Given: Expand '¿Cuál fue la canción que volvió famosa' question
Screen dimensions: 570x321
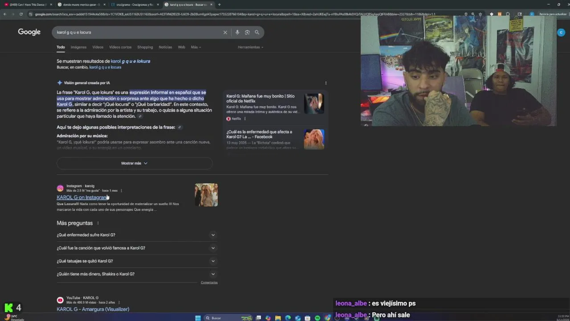Looking at the screenshot, I should pyautogui.click(x=136, y=248).
